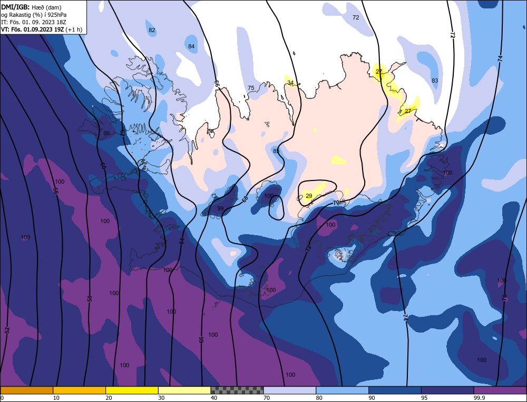Click the dark orange 0–10 legend swatch
This screenshot has height=402, width=527.
(x=26, y=390)
